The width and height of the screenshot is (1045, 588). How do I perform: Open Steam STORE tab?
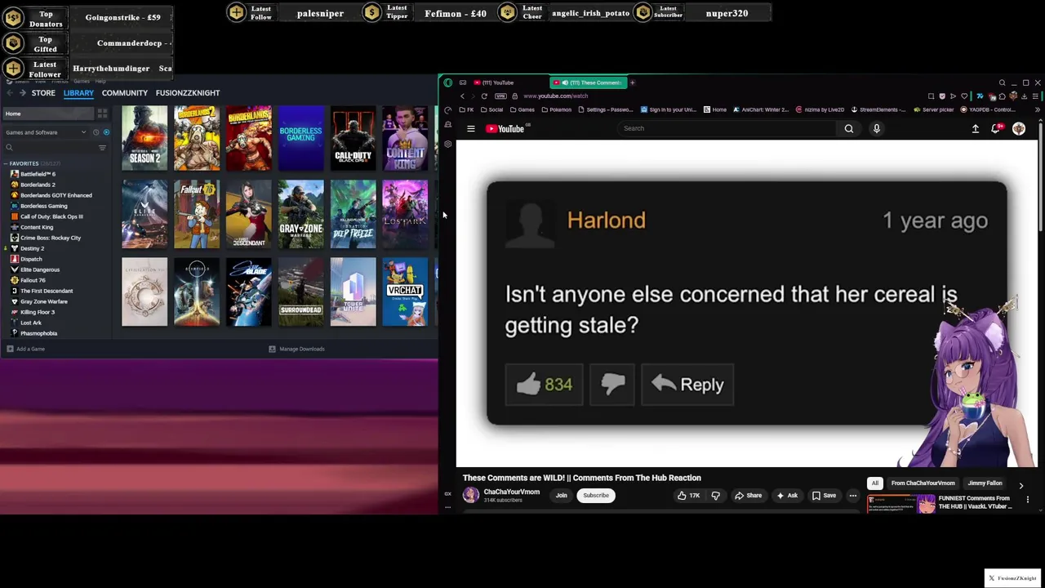[x=43, y=93]
